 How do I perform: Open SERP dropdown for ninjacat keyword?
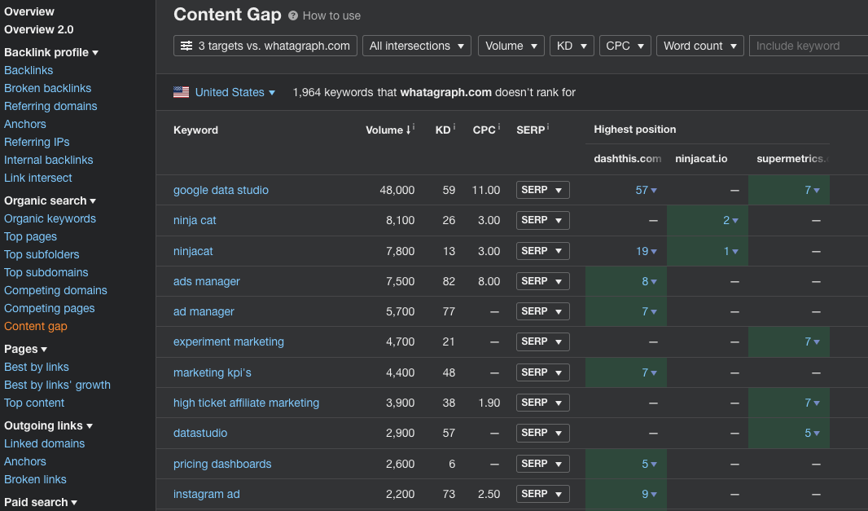tap(542, 251)
